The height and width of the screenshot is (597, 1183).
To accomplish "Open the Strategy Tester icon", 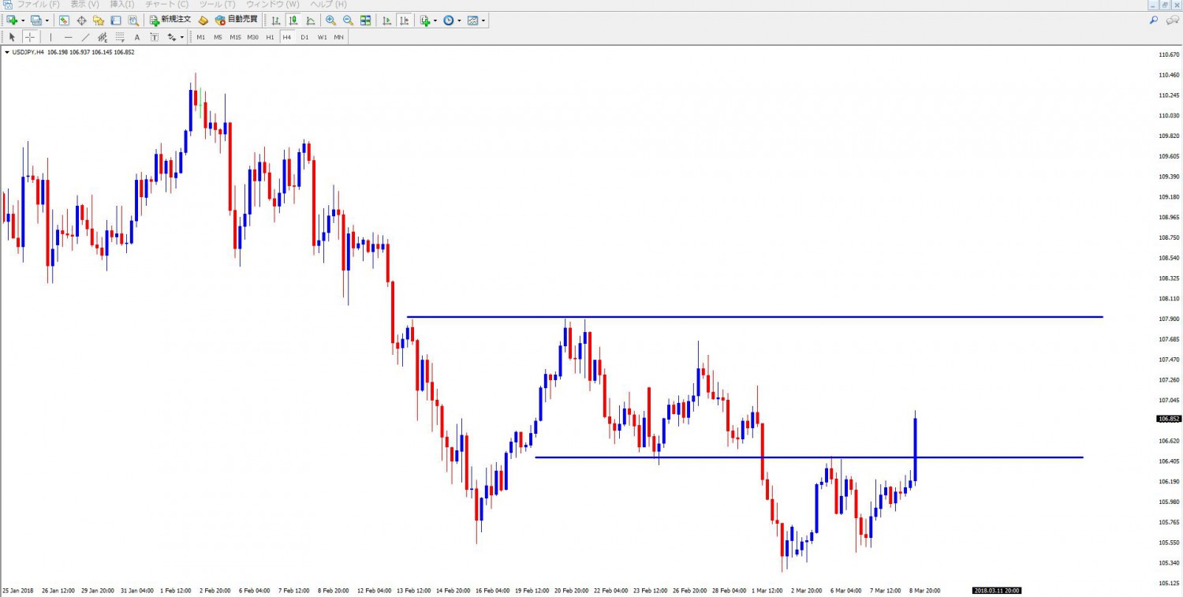I will coord(132,20).
